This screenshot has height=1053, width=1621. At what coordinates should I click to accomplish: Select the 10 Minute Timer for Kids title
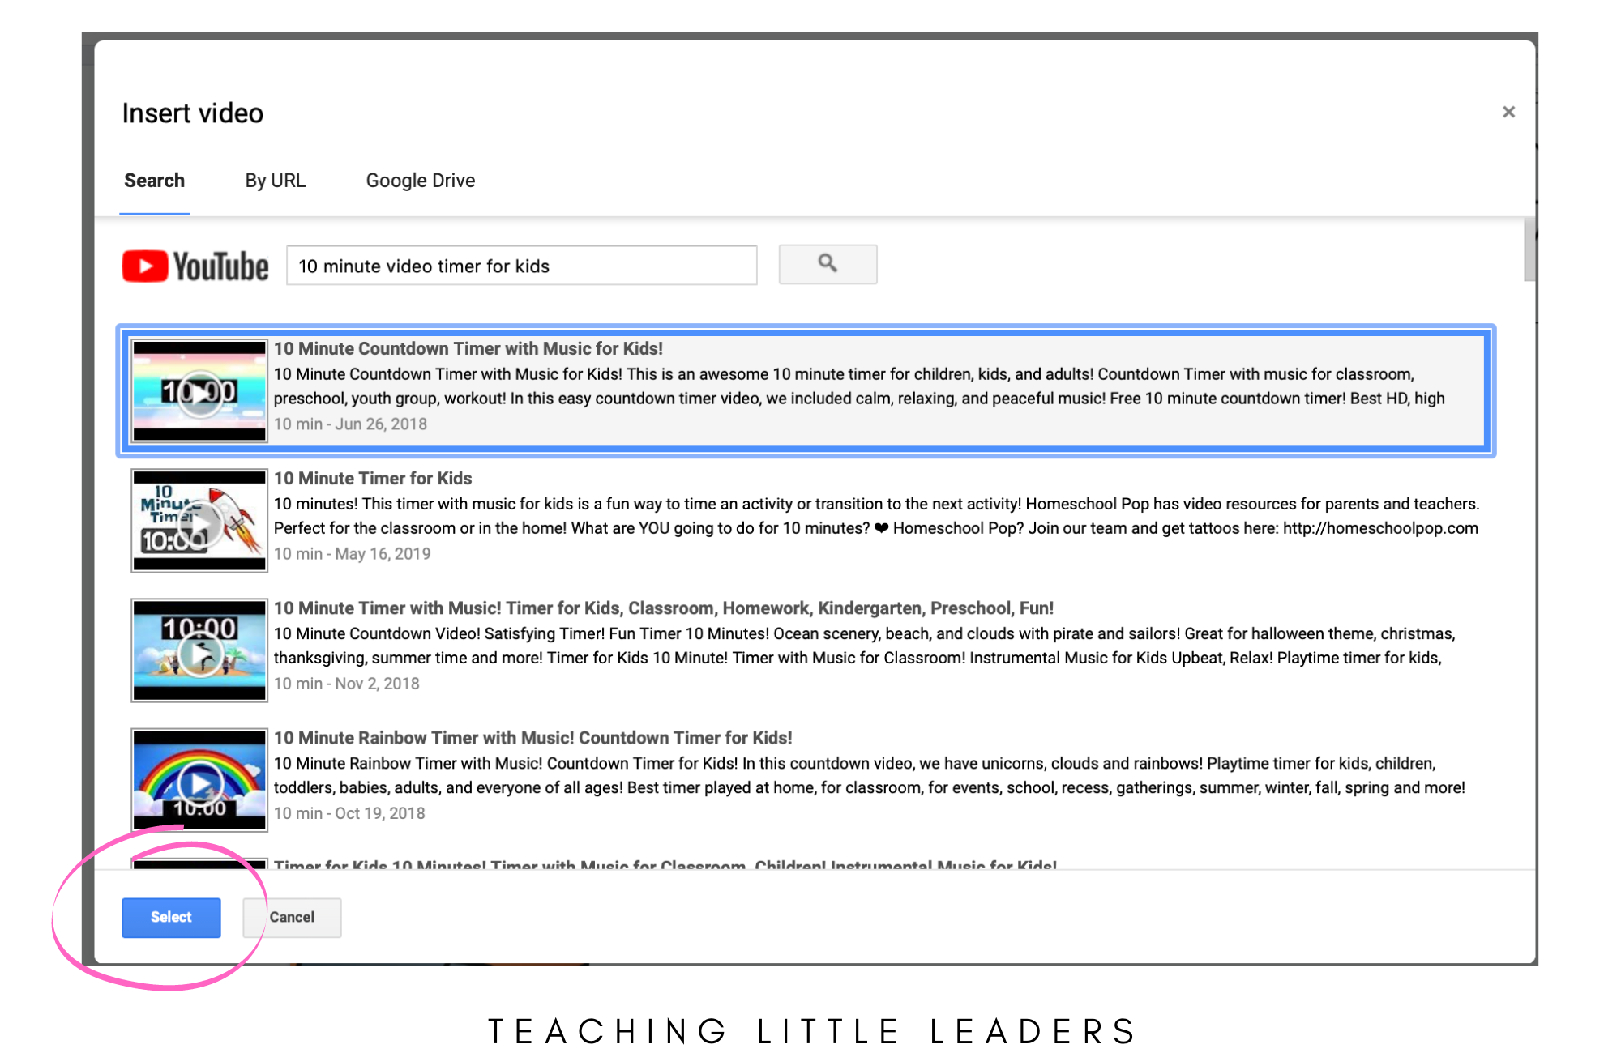point(372,479)
